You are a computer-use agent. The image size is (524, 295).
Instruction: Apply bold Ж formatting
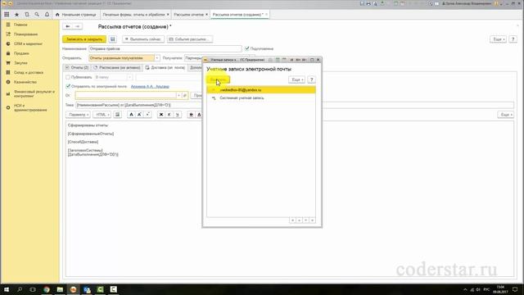[x=161, y=115]
